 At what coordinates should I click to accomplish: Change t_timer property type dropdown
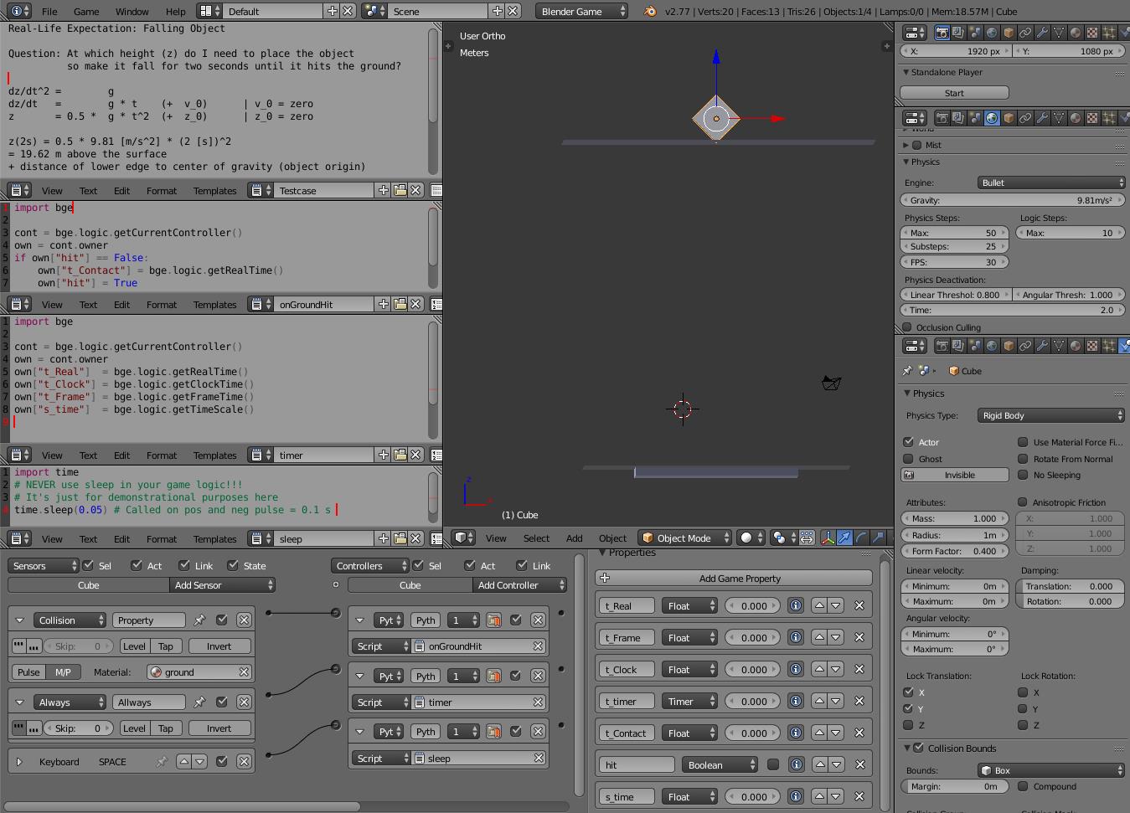(x=689, y=701)
